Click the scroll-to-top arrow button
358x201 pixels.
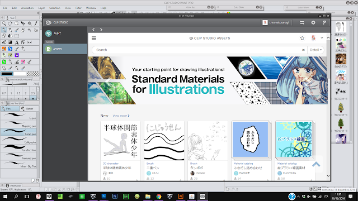point(316,164)
